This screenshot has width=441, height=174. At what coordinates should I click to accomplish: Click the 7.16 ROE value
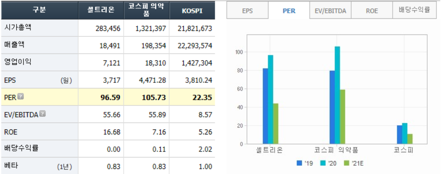pos(159,133)
